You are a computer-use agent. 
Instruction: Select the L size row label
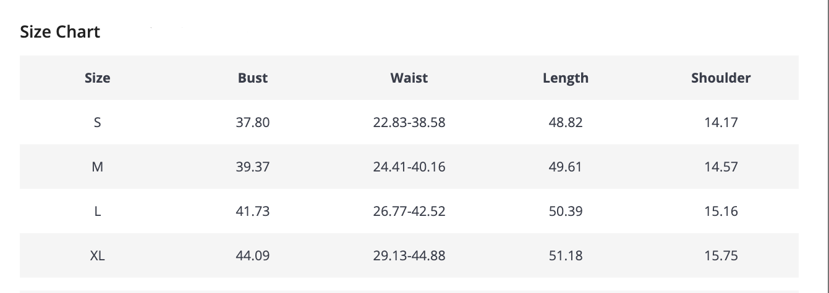[x=97, y=211]
